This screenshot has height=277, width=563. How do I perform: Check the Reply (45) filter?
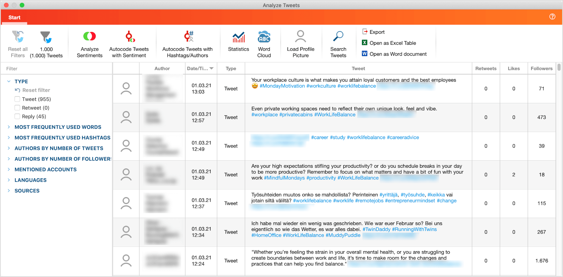17,116
